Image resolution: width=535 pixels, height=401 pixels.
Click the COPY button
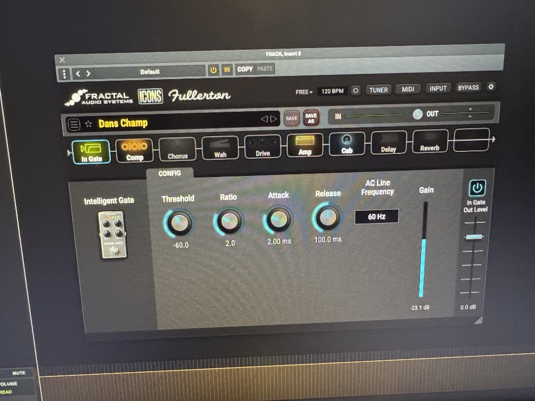click(245, 69)
